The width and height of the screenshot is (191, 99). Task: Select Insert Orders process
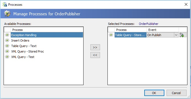(x=47, y=40)
